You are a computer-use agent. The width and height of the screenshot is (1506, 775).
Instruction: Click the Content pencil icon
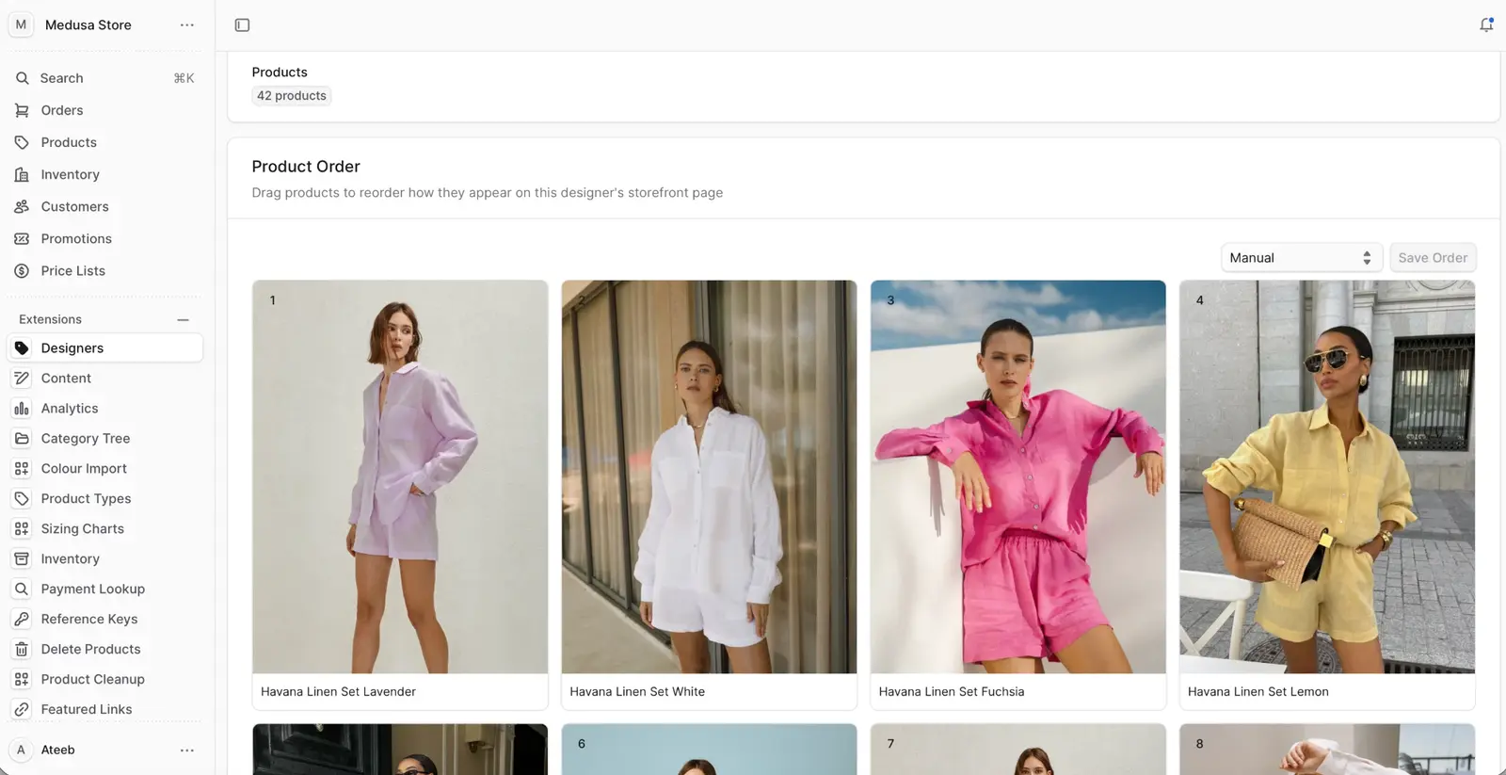click(x=22, y=378)
